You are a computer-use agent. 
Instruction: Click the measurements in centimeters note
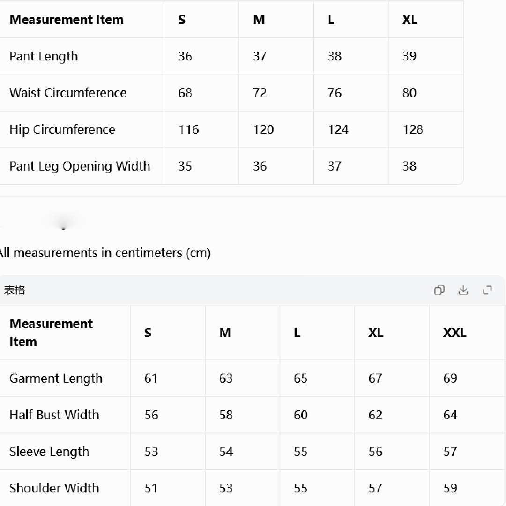tap(105, 253)
